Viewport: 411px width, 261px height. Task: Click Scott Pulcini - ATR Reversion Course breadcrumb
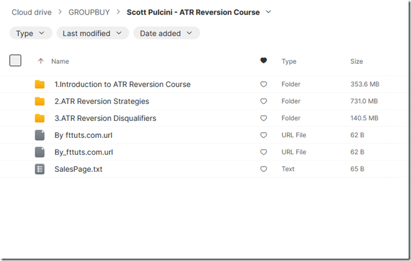(x=193, y=12)
